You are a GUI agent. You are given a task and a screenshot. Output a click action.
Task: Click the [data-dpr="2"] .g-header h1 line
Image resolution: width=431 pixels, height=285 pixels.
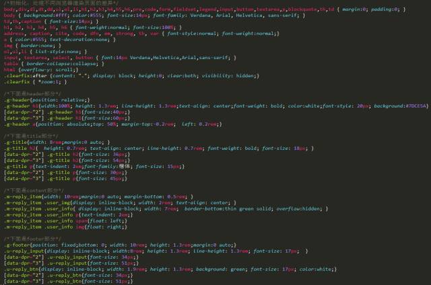pos(67,112)
